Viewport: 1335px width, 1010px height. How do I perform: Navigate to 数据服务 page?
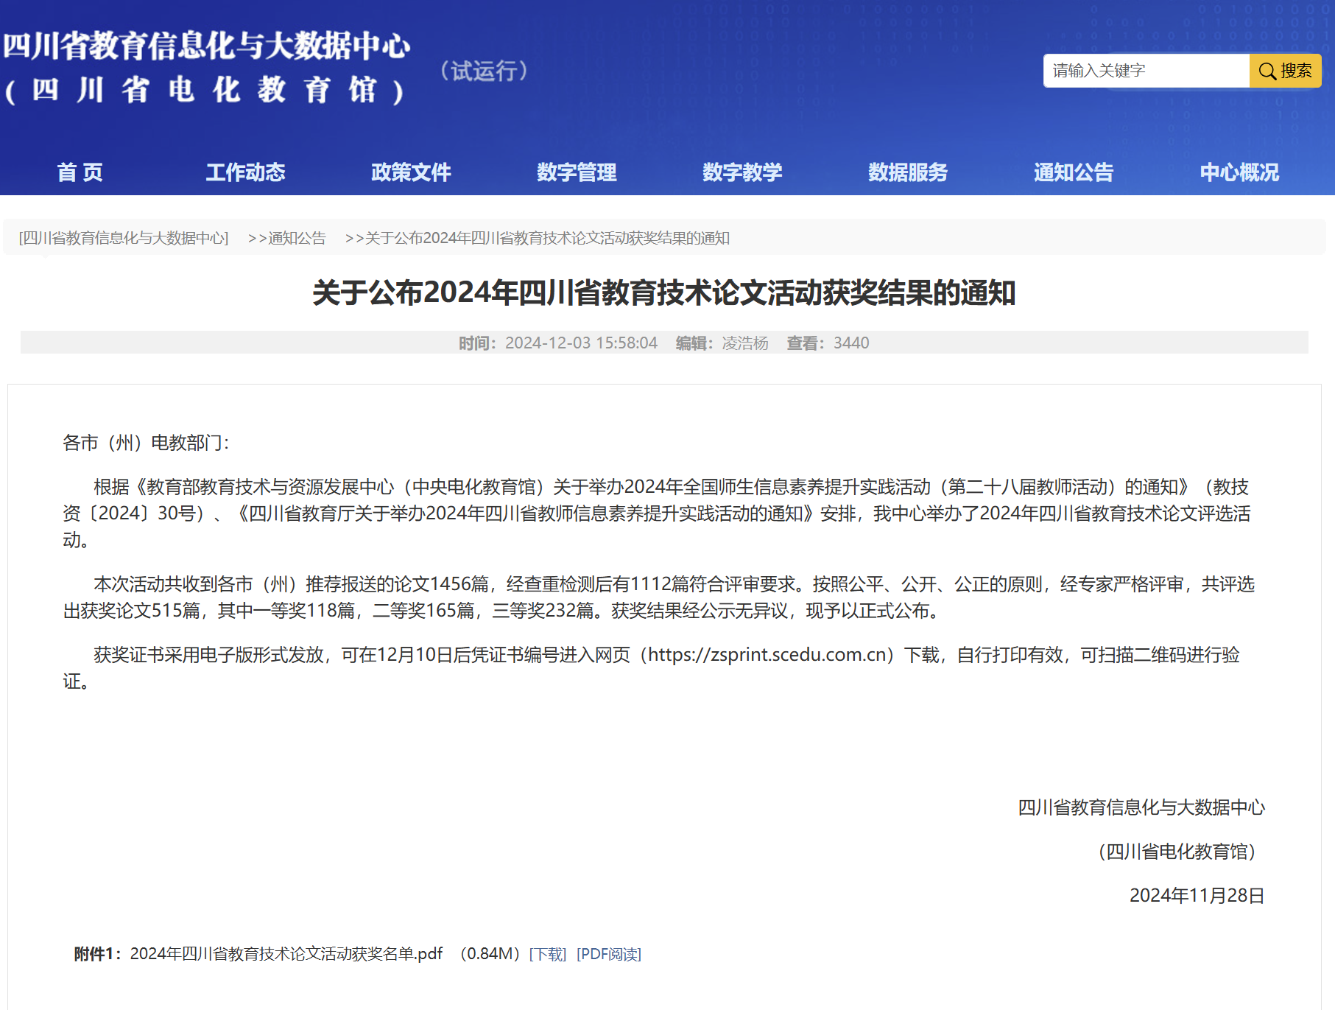coord(908,172)
